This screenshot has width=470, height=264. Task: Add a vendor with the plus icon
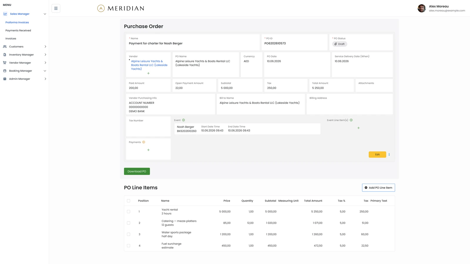point(148,73)
